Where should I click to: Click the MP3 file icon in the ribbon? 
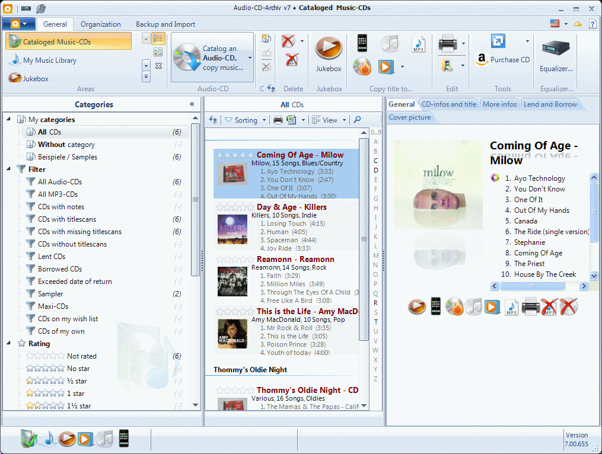pos(418,43)
